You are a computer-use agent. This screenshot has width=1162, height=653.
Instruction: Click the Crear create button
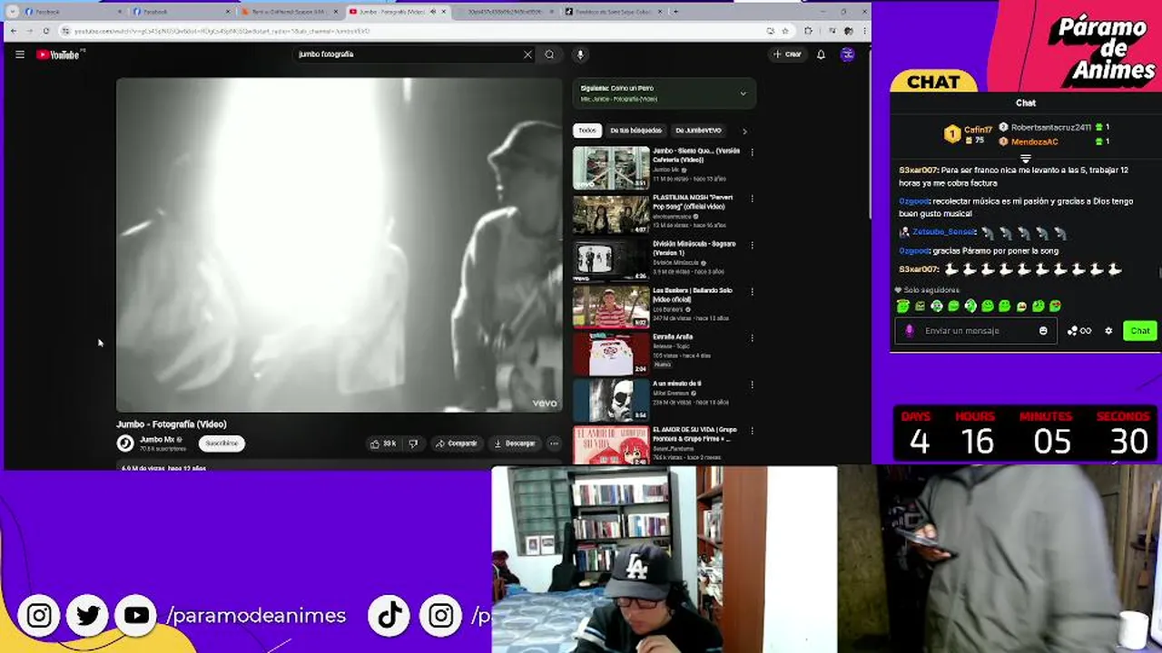pos(787,54)
